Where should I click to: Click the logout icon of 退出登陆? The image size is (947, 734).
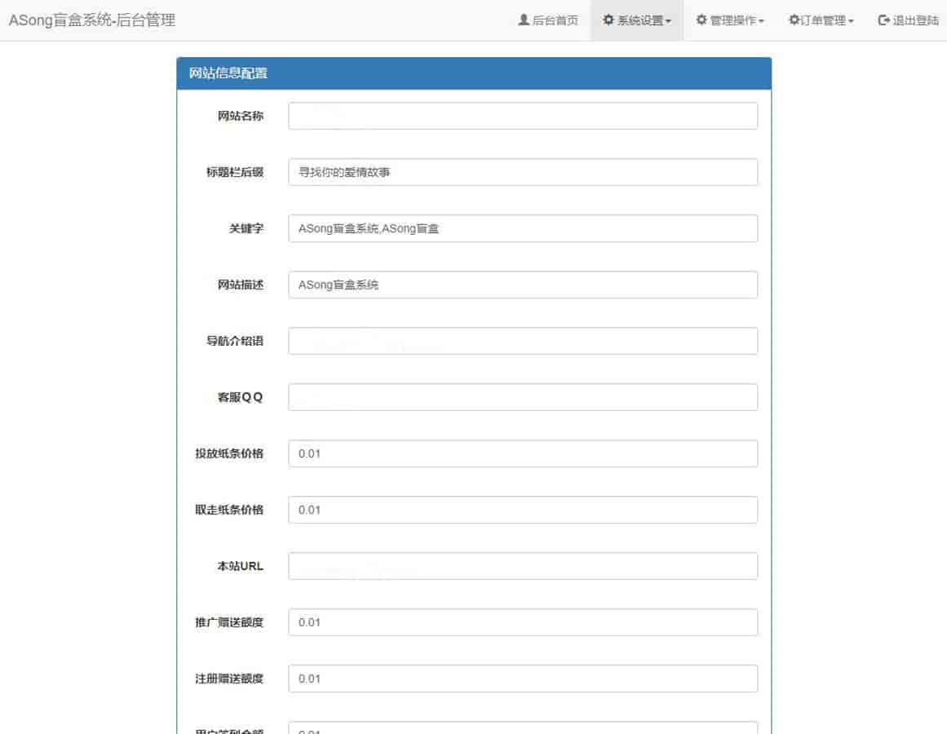pyautogui.click(x=883, y=20)
